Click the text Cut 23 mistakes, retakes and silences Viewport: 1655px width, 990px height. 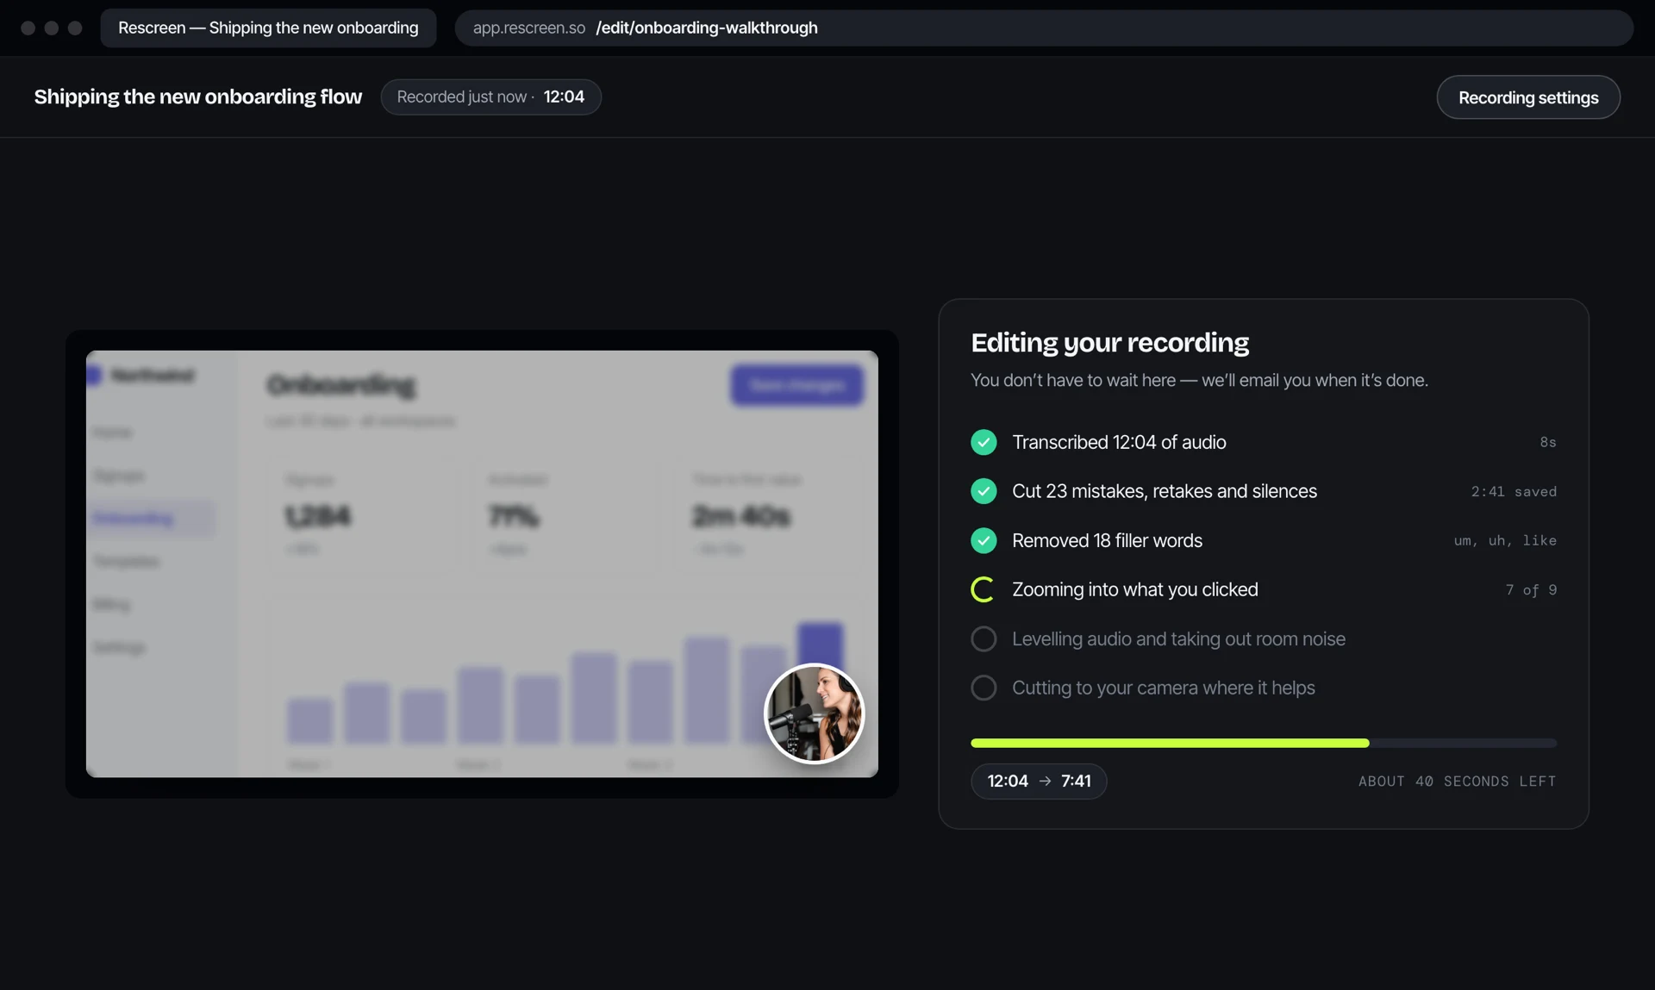pyautogui.click(x=1165, y=491)
